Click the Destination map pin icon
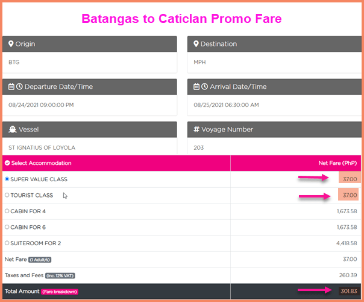The width and height of the screenshot is (364, 302). pos(196,44)
